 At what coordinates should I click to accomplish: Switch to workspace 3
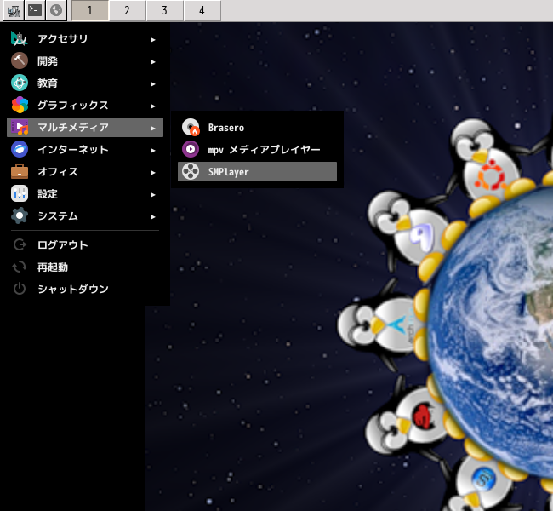coord(165,10)
